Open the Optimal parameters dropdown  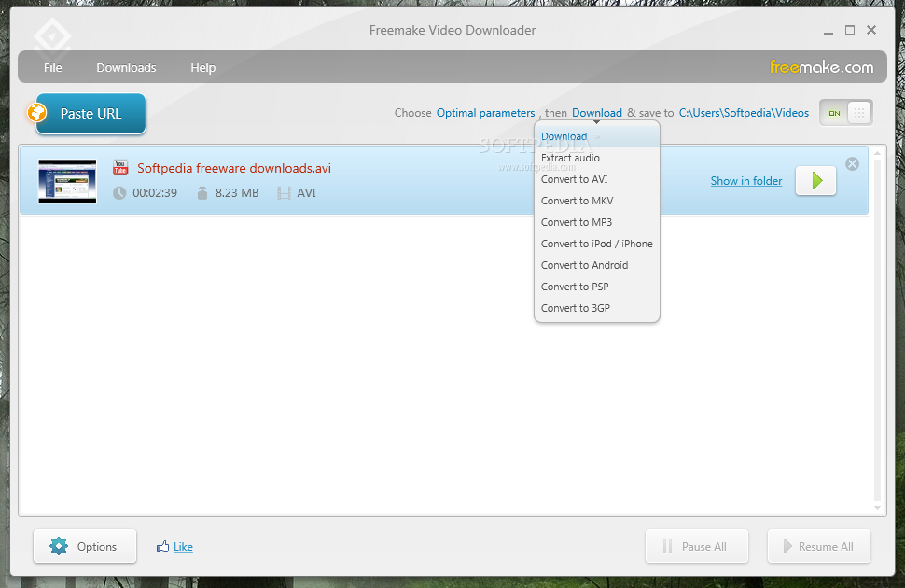pos(485,113)
